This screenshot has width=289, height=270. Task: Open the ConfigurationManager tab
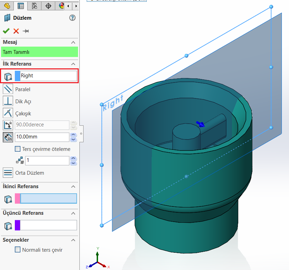(x=34, y=6)
